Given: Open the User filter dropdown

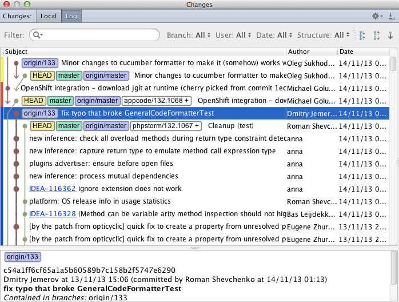Looking at the screenshot, I should (x=232, y=35).
